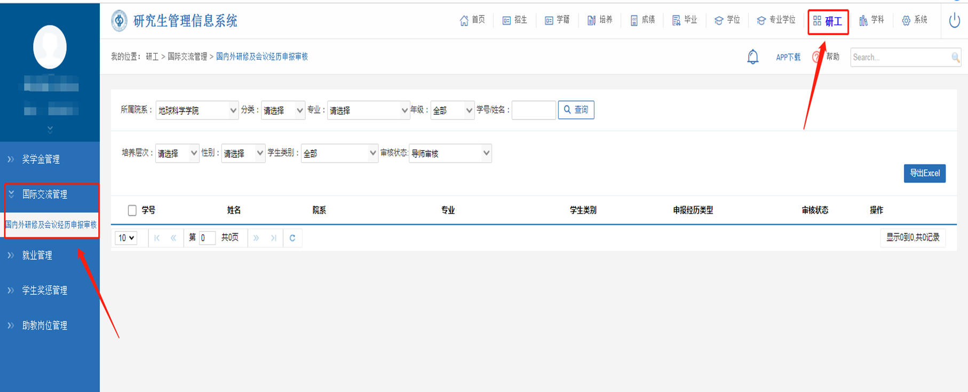Jump to the last page arrow

click(x=273, y=238)
